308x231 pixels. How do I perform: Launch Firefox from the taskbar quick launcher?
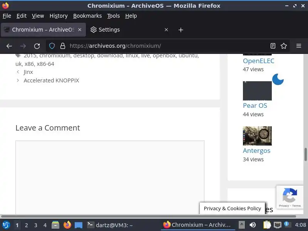click(67, 225)
